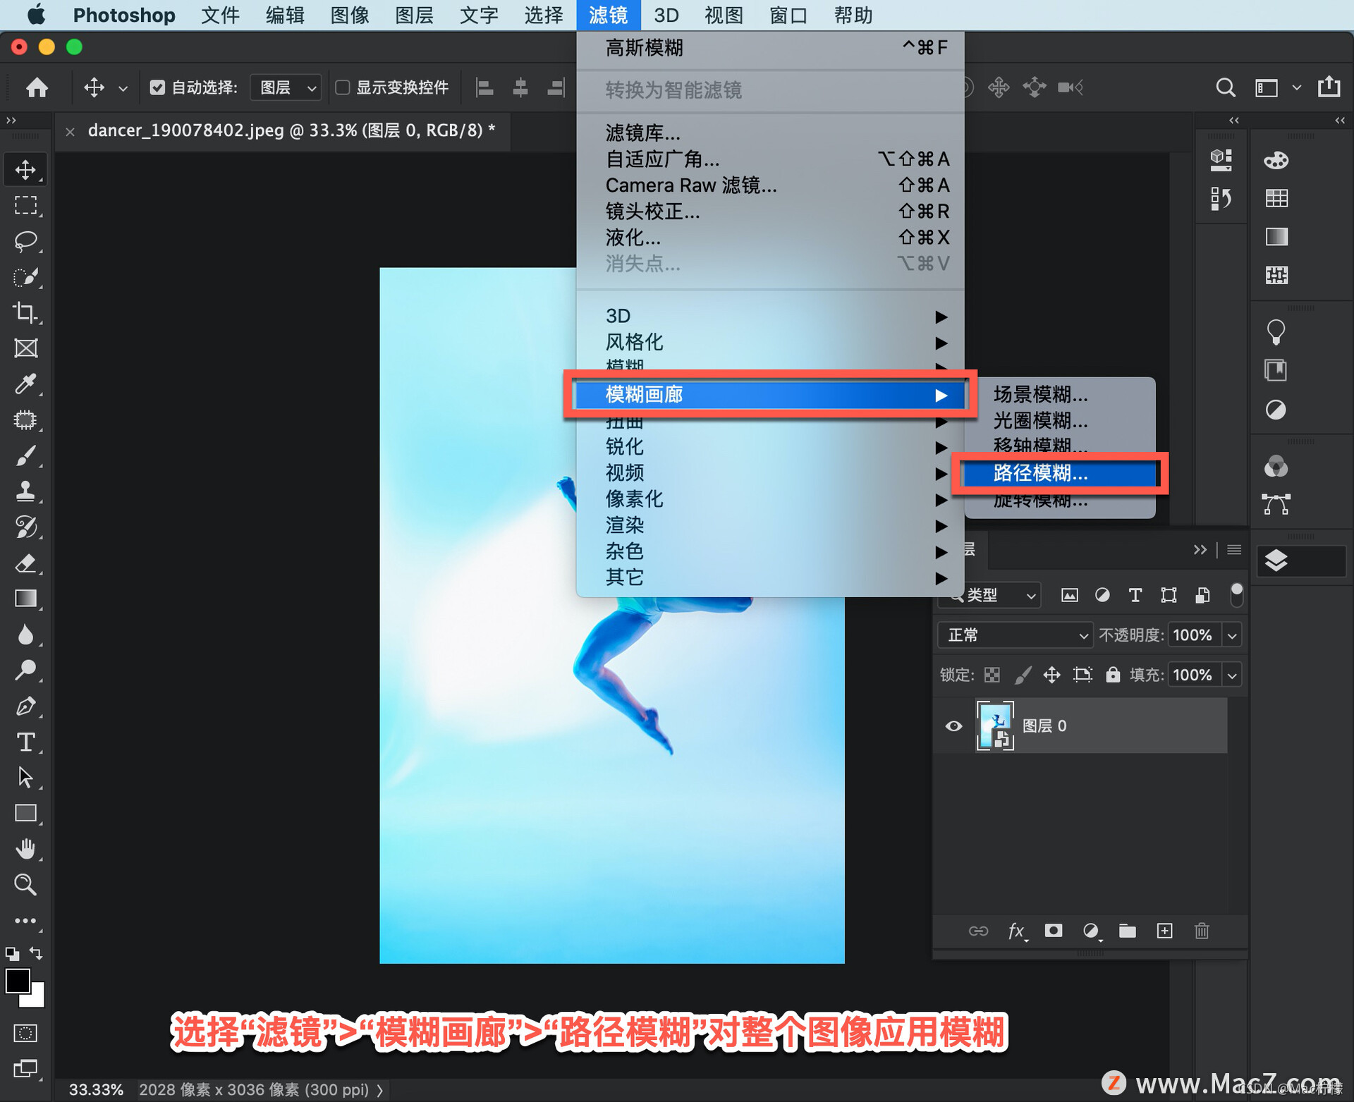Screen dimensions: 1354x1102
Task: Uncheck the 自动选择 checkbox
Action: [157, 87]
